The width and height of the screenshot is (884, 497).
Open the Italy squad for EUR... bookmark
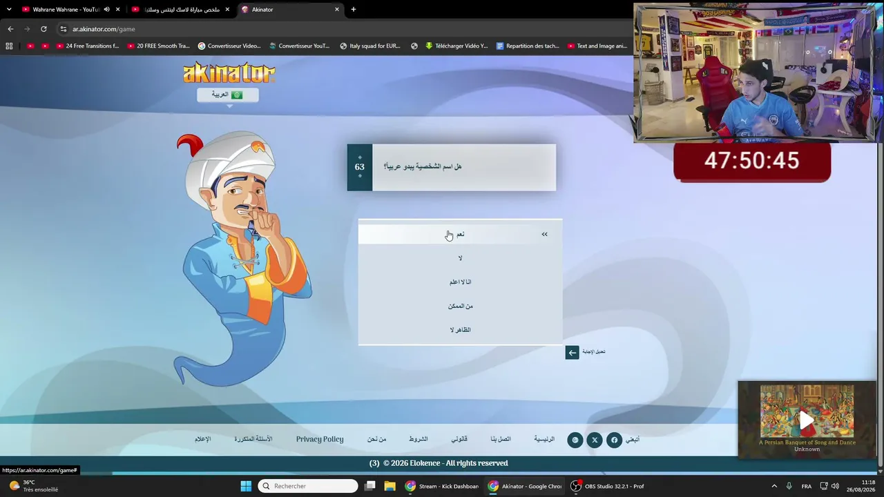point(369,46)
